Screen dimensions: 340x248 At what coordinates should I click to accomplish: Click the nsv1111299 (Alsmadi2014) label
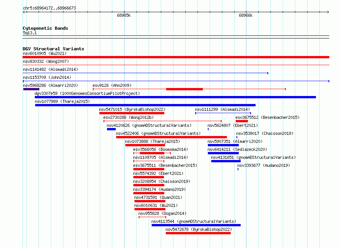(222, 109)
